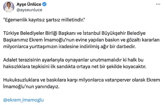Viewport: 165px width, 105px height.
Task: Open the @ayseunluce handle link
Action: pos(29,10)
